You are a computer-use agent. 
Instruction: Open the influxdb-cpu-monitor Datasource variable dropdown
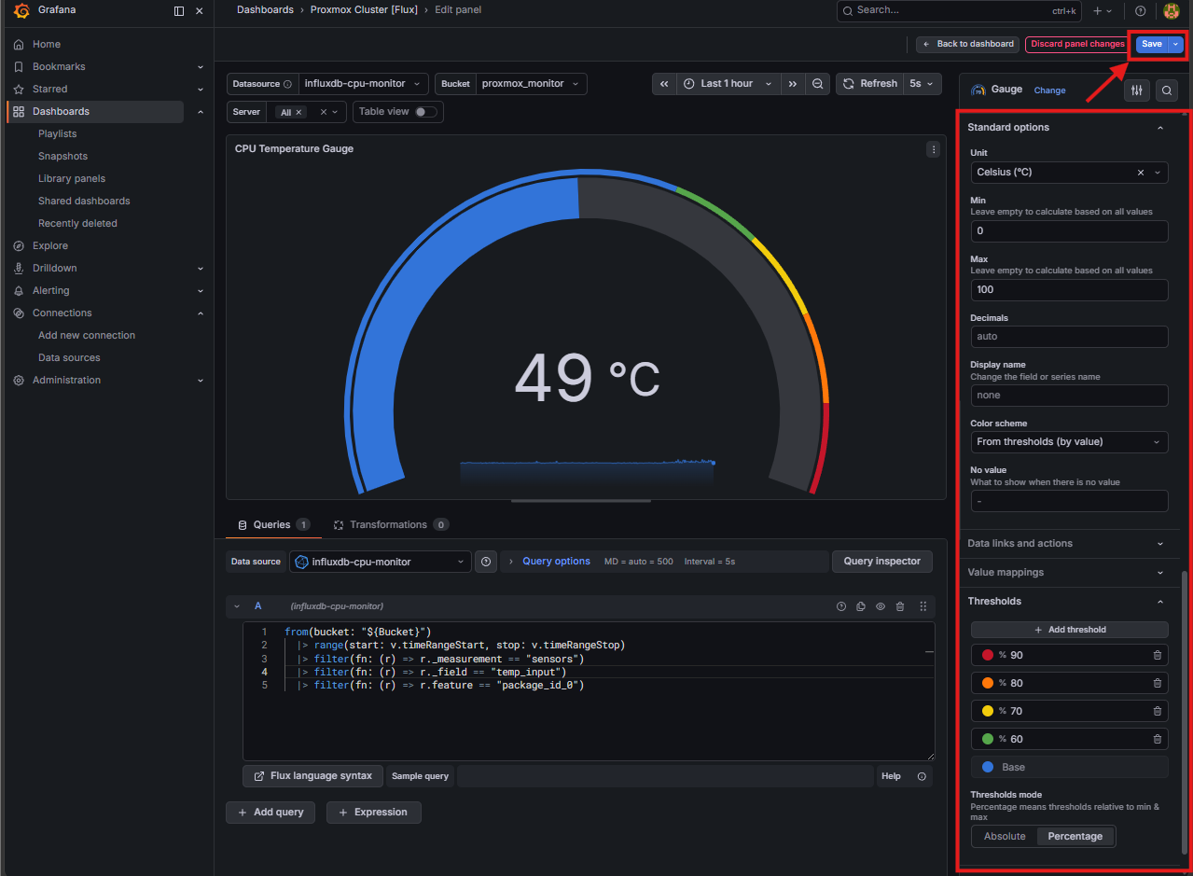pos(364,84)
